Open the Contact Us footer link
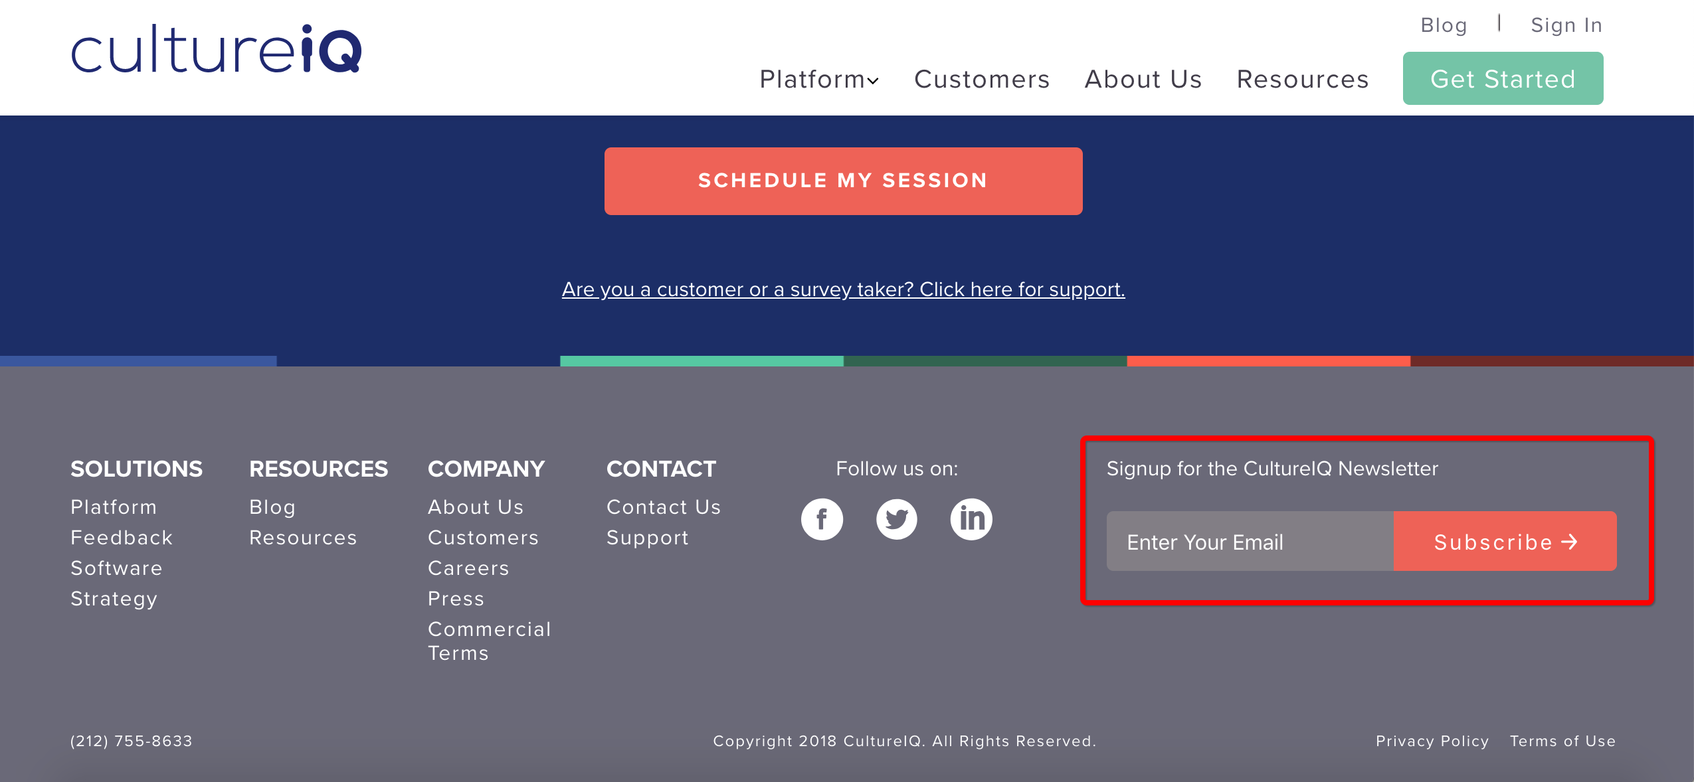1694x782 pixels. point(664,507)
